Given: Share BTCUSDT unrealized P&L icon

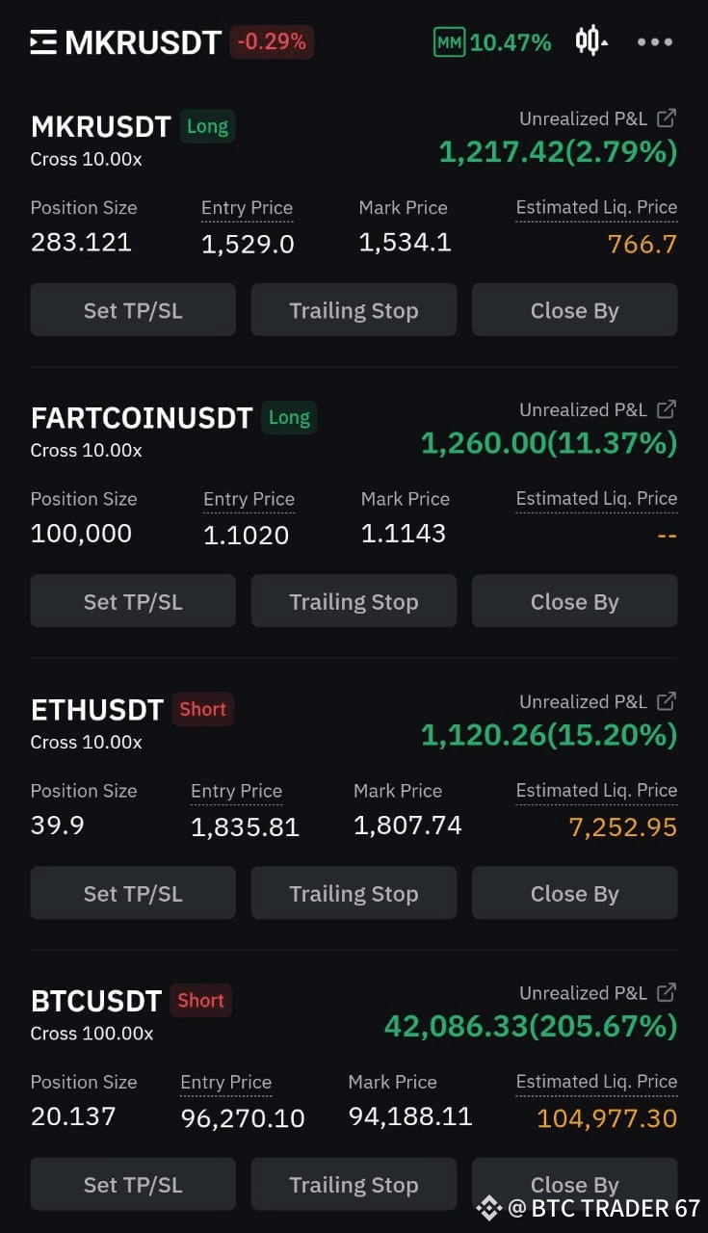Looking at the screenshot, I should (x=666, y=992).
